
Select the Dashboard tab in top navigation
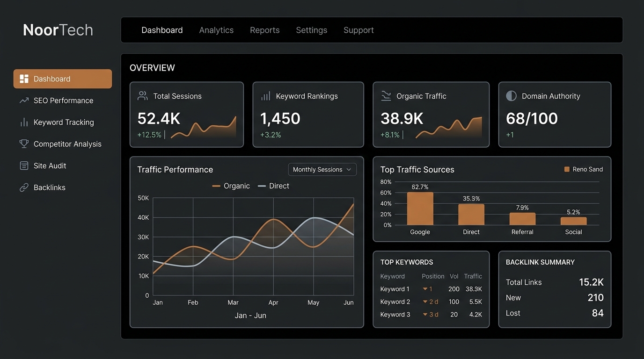(162, 30)
